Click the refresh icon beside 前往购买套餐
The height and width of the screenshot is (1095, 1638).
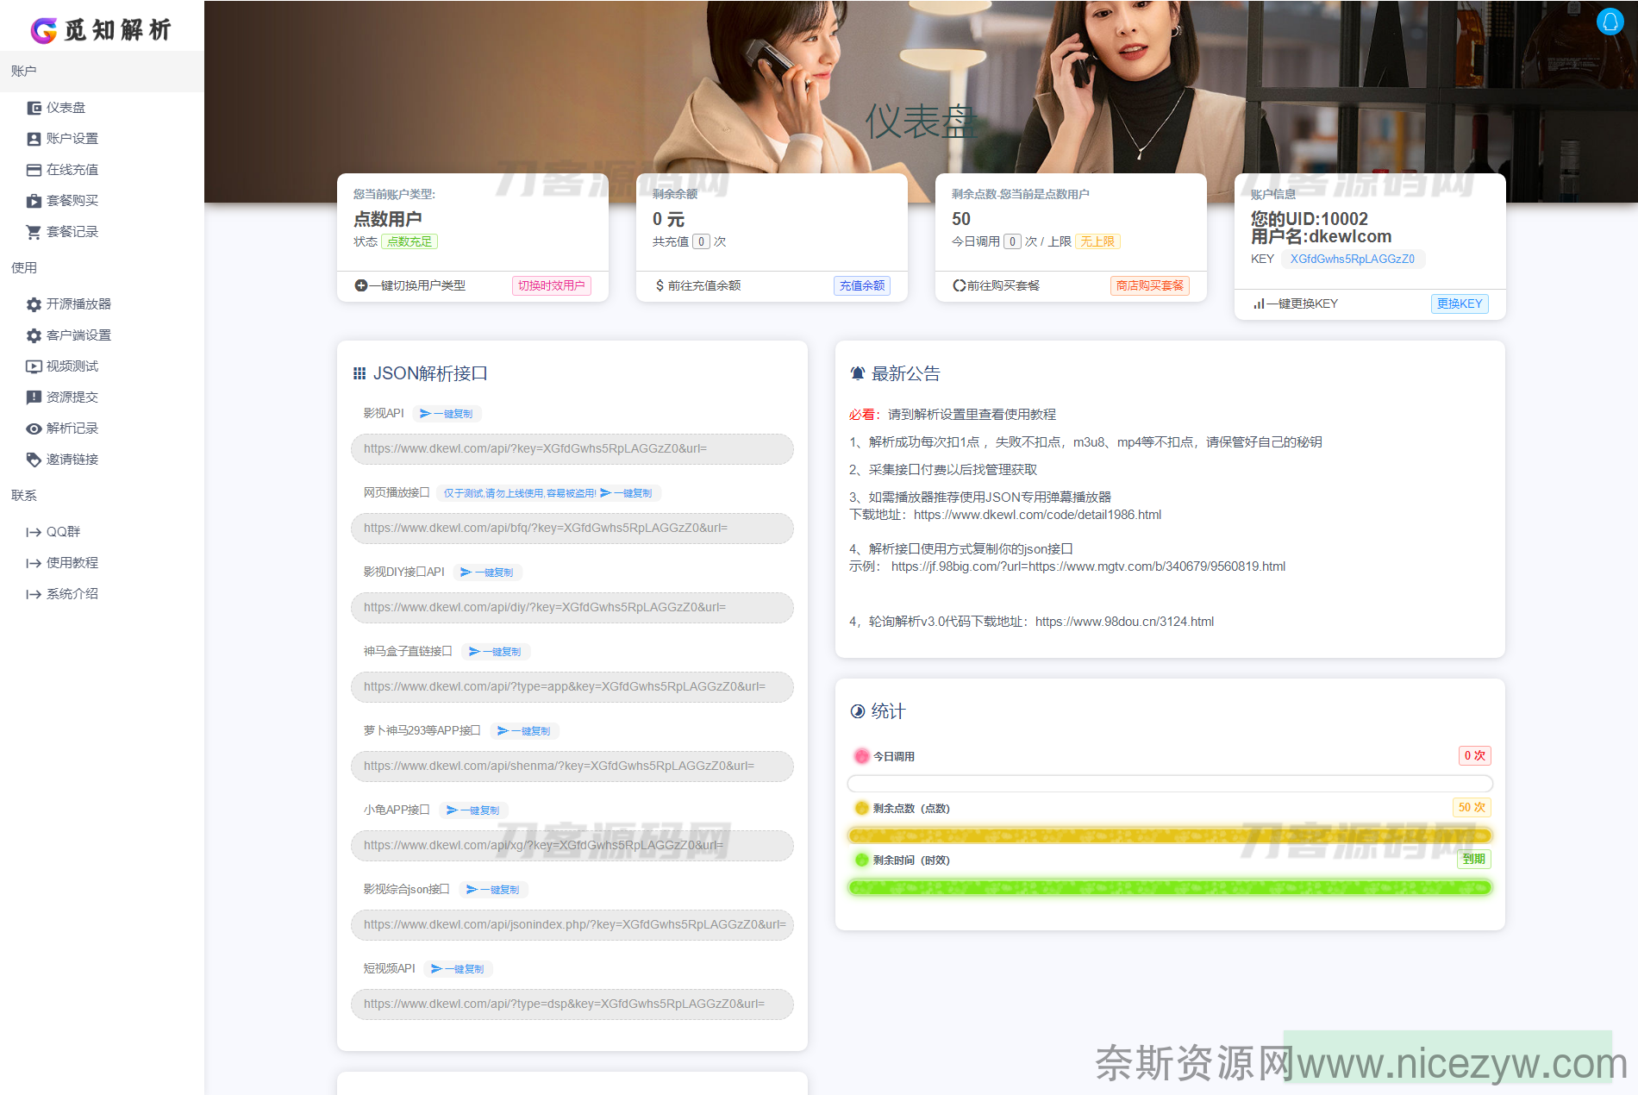pos(959,285)
